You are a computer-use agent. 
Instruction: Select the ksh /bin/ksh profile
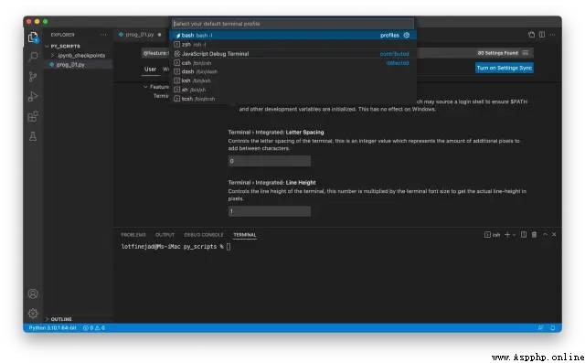292,80
